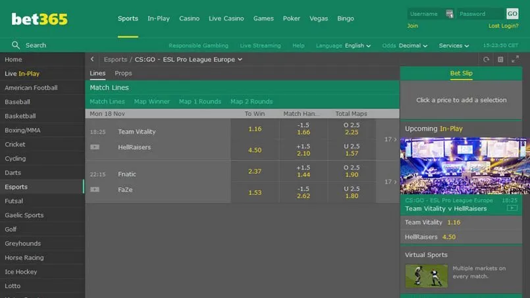Open the Services dropdown
The image size is (530, 298).
pos(454,45)
